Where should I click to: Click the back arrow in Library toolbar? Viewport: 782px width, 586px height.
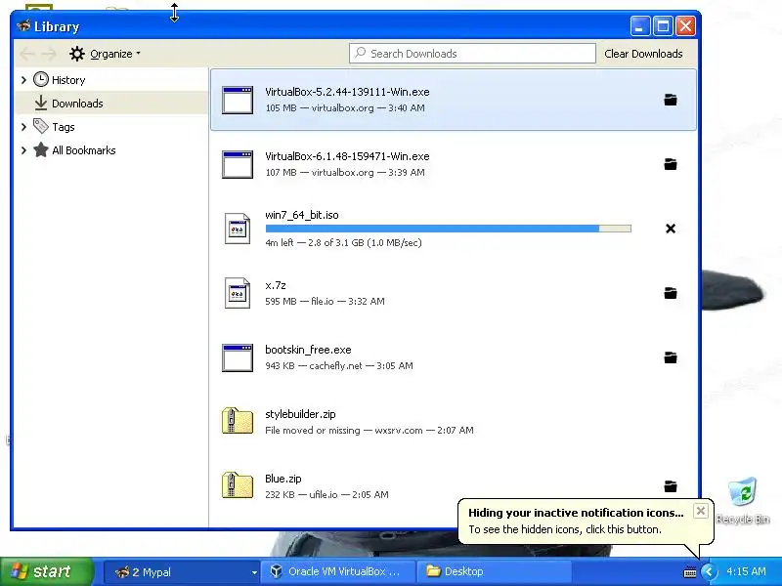[27, 54]
